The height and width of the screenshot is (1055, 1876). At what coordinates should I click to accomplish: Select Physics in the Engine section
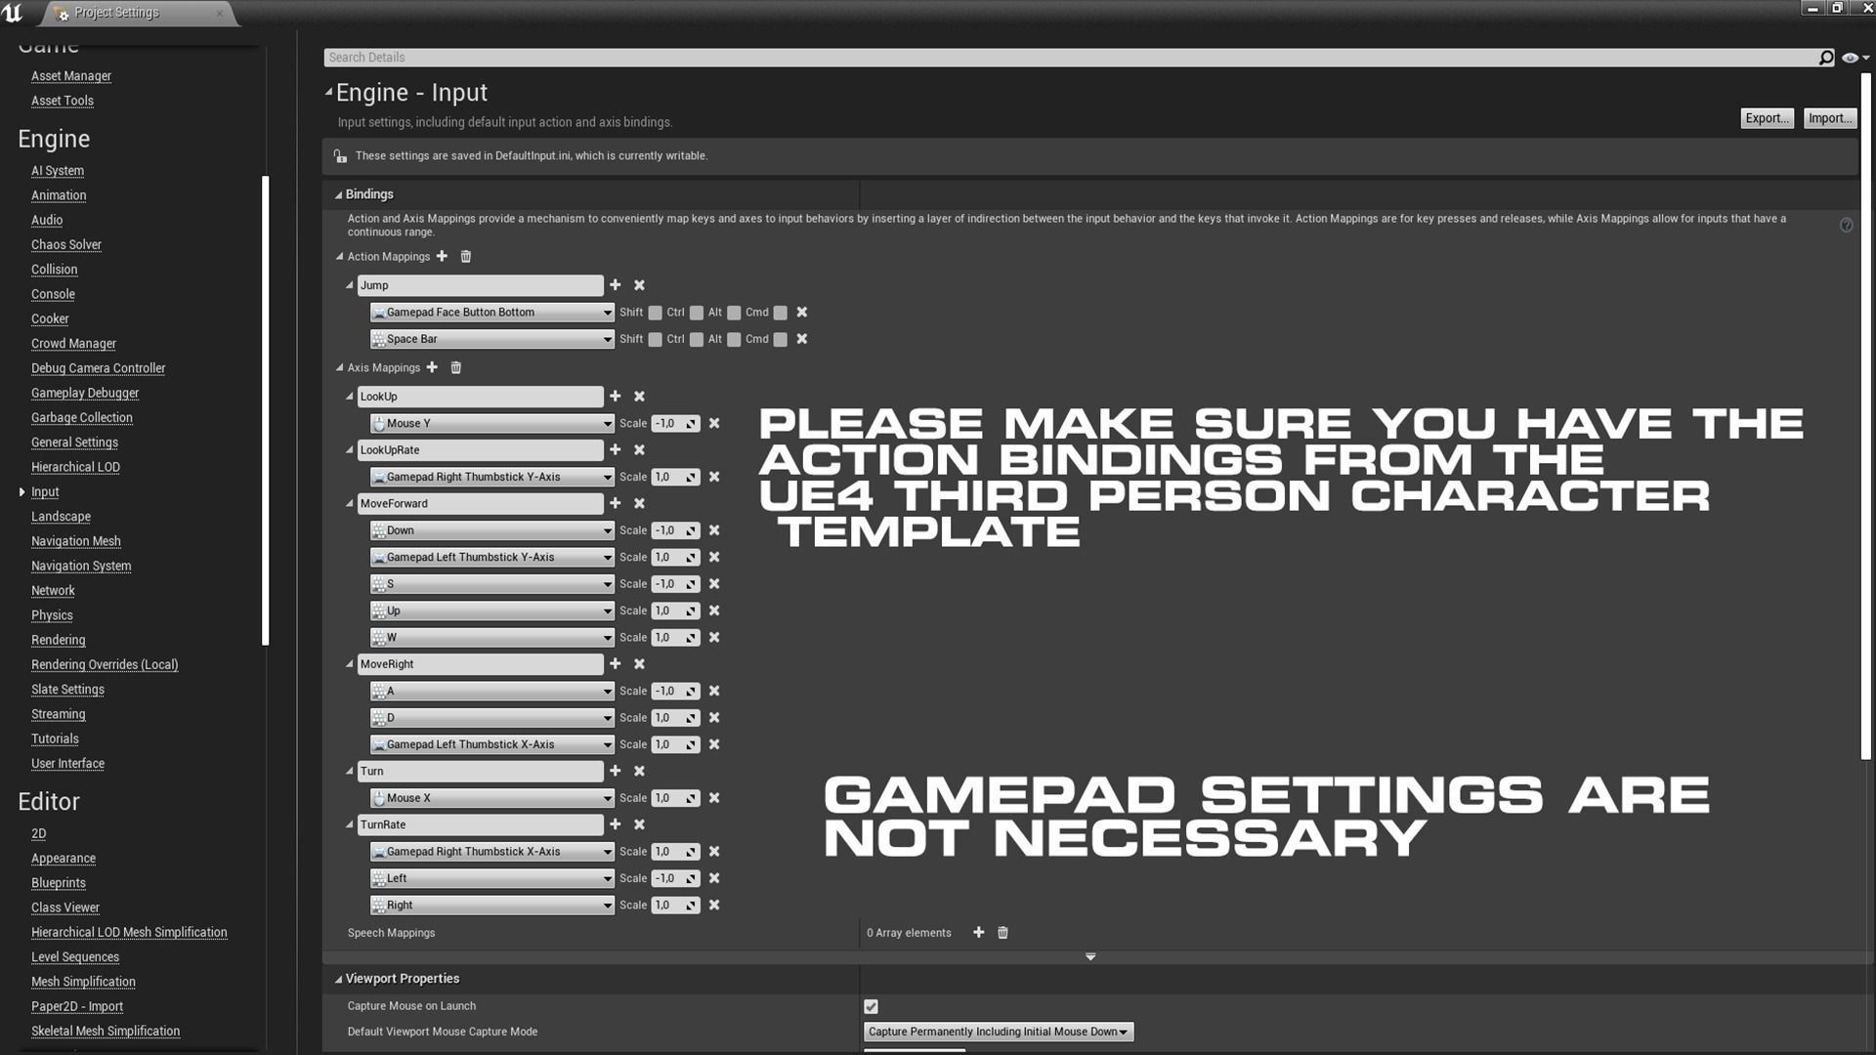click(x=52, y=615)
